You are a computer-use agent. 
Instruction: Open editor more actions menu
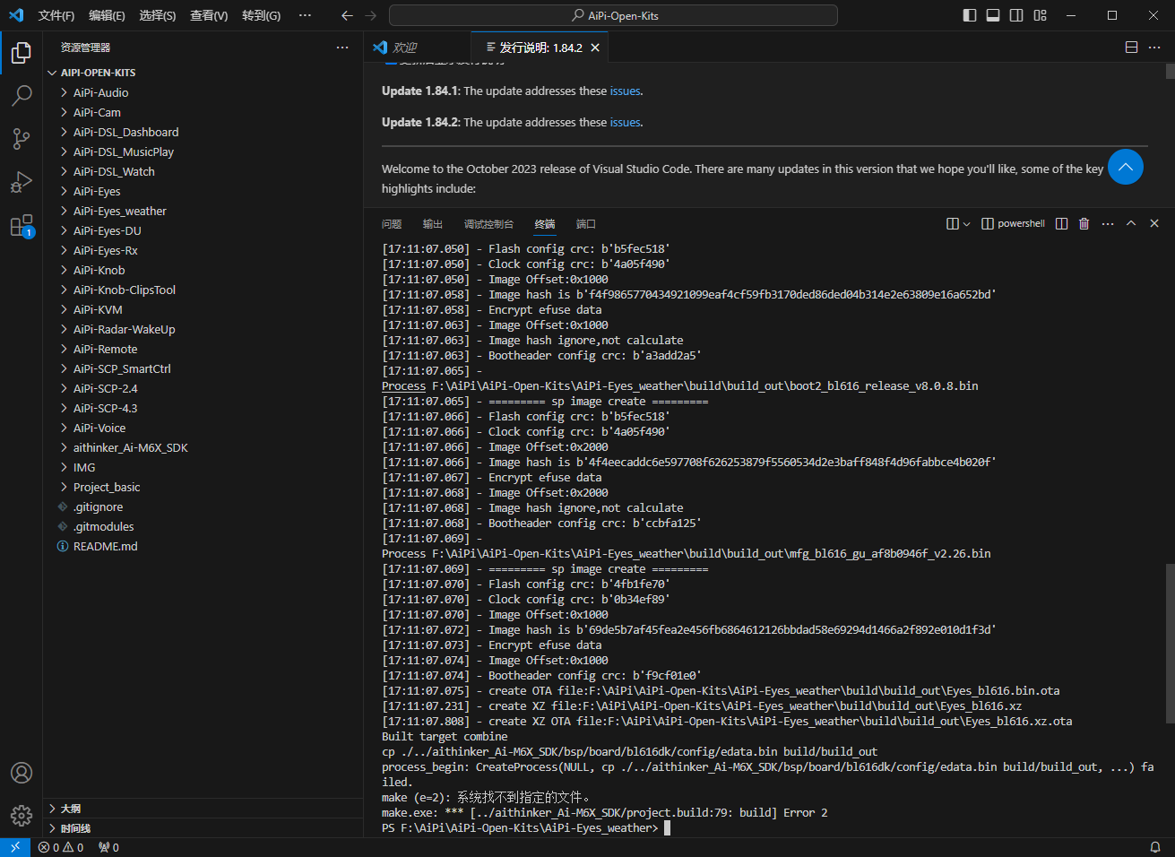[x=1155, y=48]
